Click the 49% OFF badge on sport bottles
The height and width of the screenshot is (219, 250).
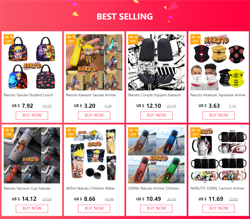(x=133, y=132)
